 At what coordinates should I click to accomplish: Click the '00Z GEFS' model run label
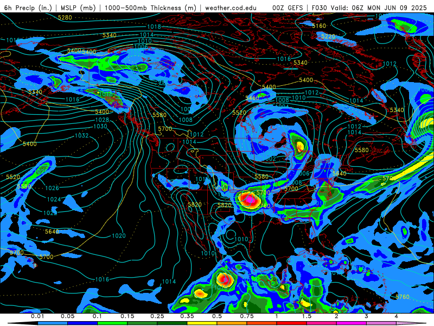pyautogui.click(x=288, y=8)
